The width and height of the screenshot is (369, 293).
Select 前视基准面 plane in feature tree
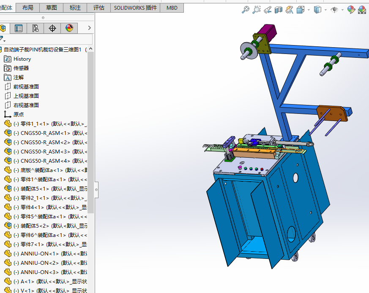point(26,87)
